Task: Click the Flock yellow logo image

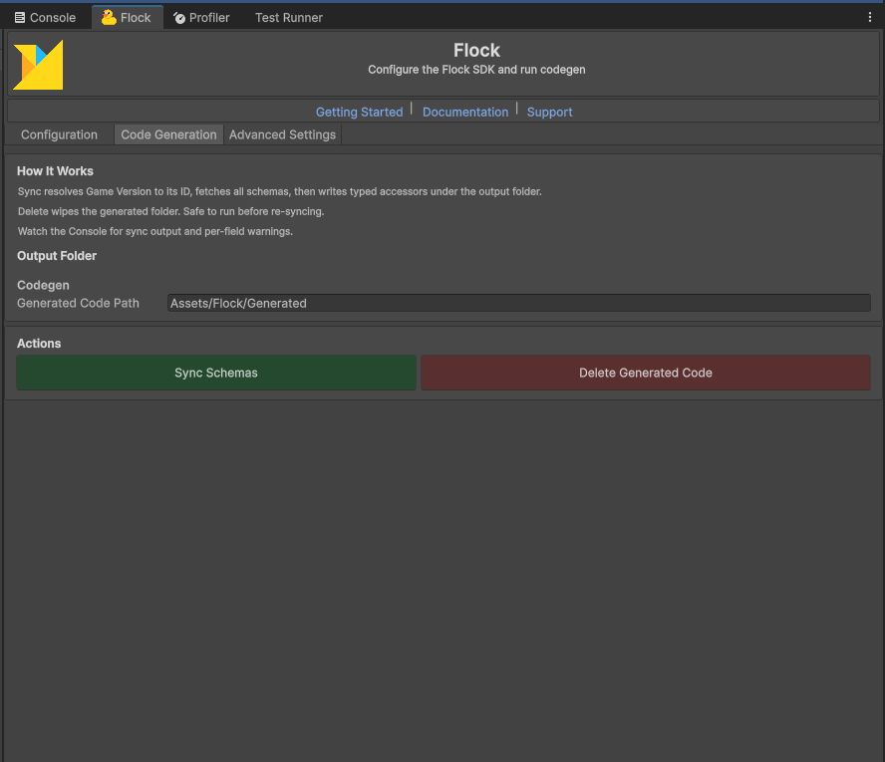Action: click(39, 65)
